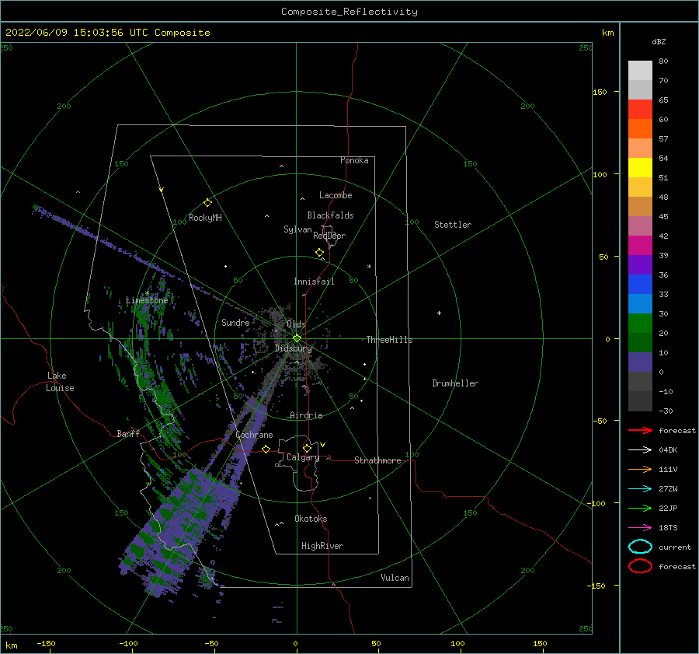Select the red forecast arrow legend icon

coord(640,430)
